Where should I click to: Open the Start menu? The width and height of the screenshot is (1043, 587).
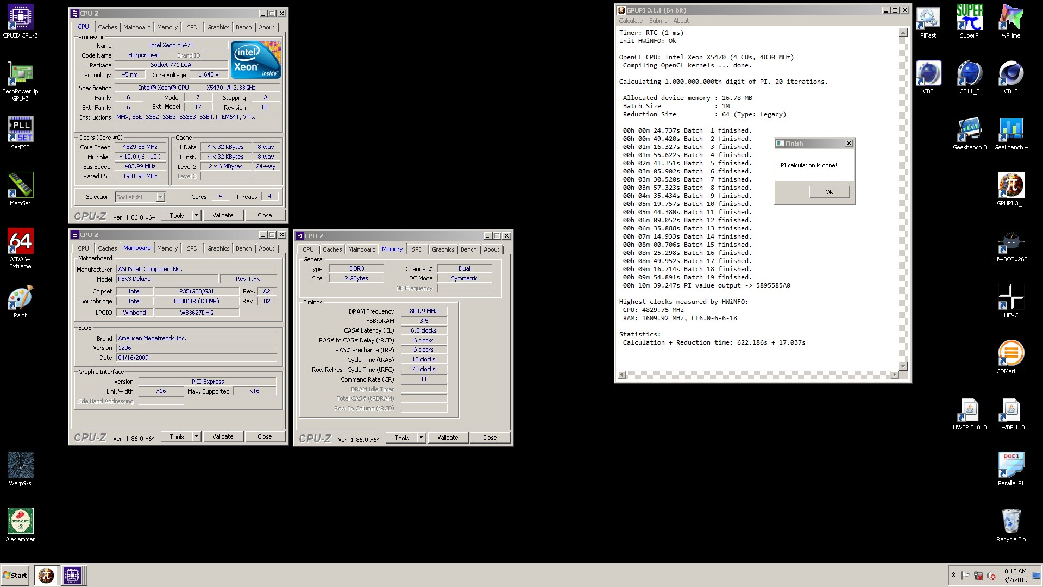coord(15,575)
